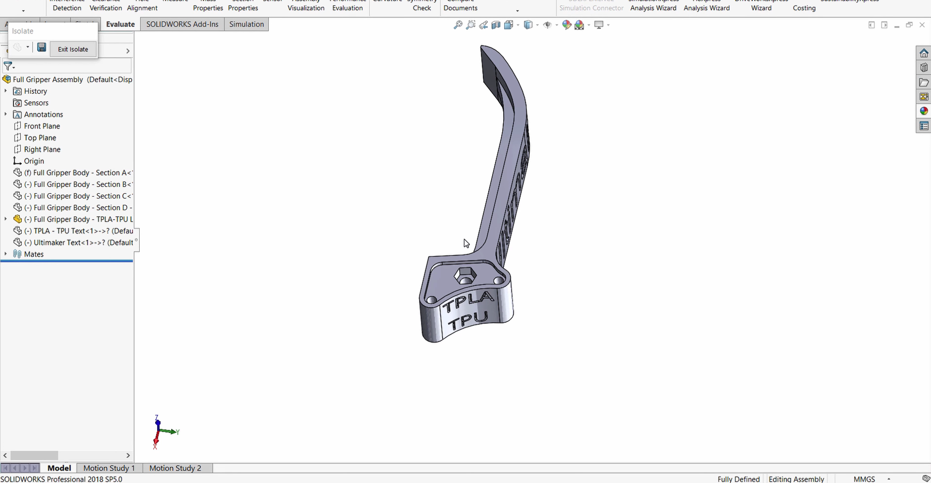Open the View Orientation dropdown arrow
The width and height of the screenshot is (931, 483).
click(x=518, y=26)
